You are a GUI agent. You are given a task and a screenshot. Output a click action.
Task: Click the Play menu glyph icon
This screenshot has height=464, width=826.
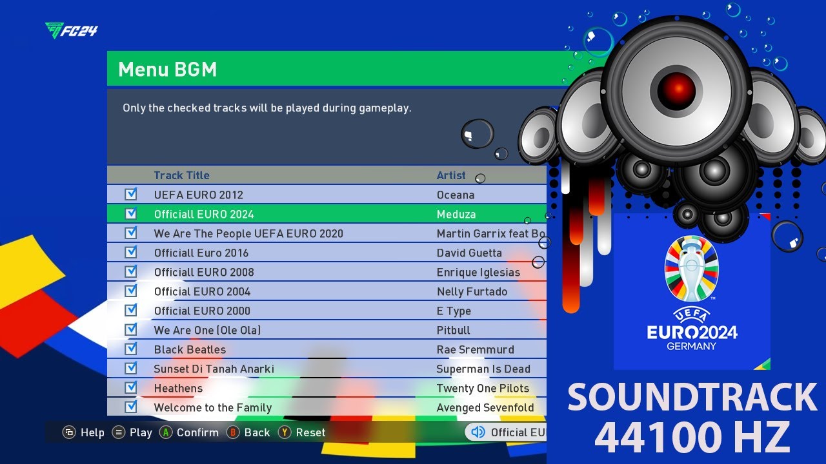[x=119, y=432]
